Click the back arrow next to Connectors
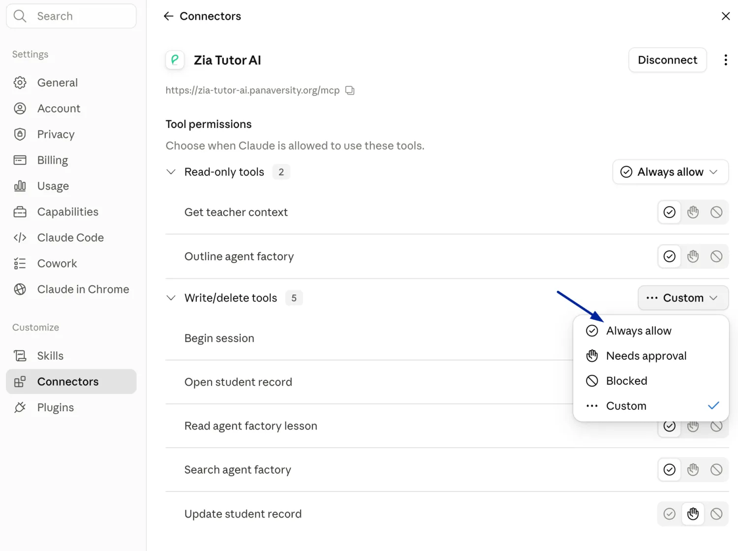This screenshot has width=738, height=551. tap(169, 16)
